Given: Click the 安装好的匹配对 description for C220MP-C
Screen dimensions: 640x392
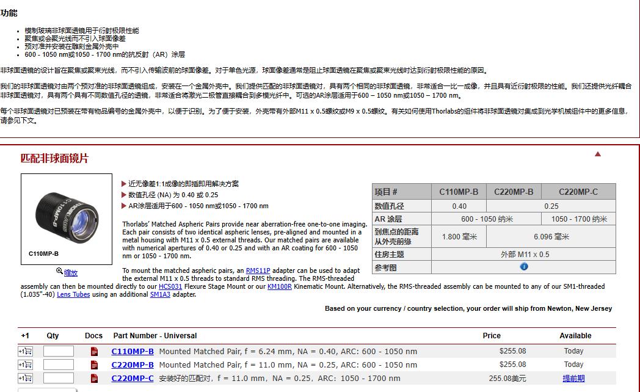Looking at the screenshot, I should 280,378.
